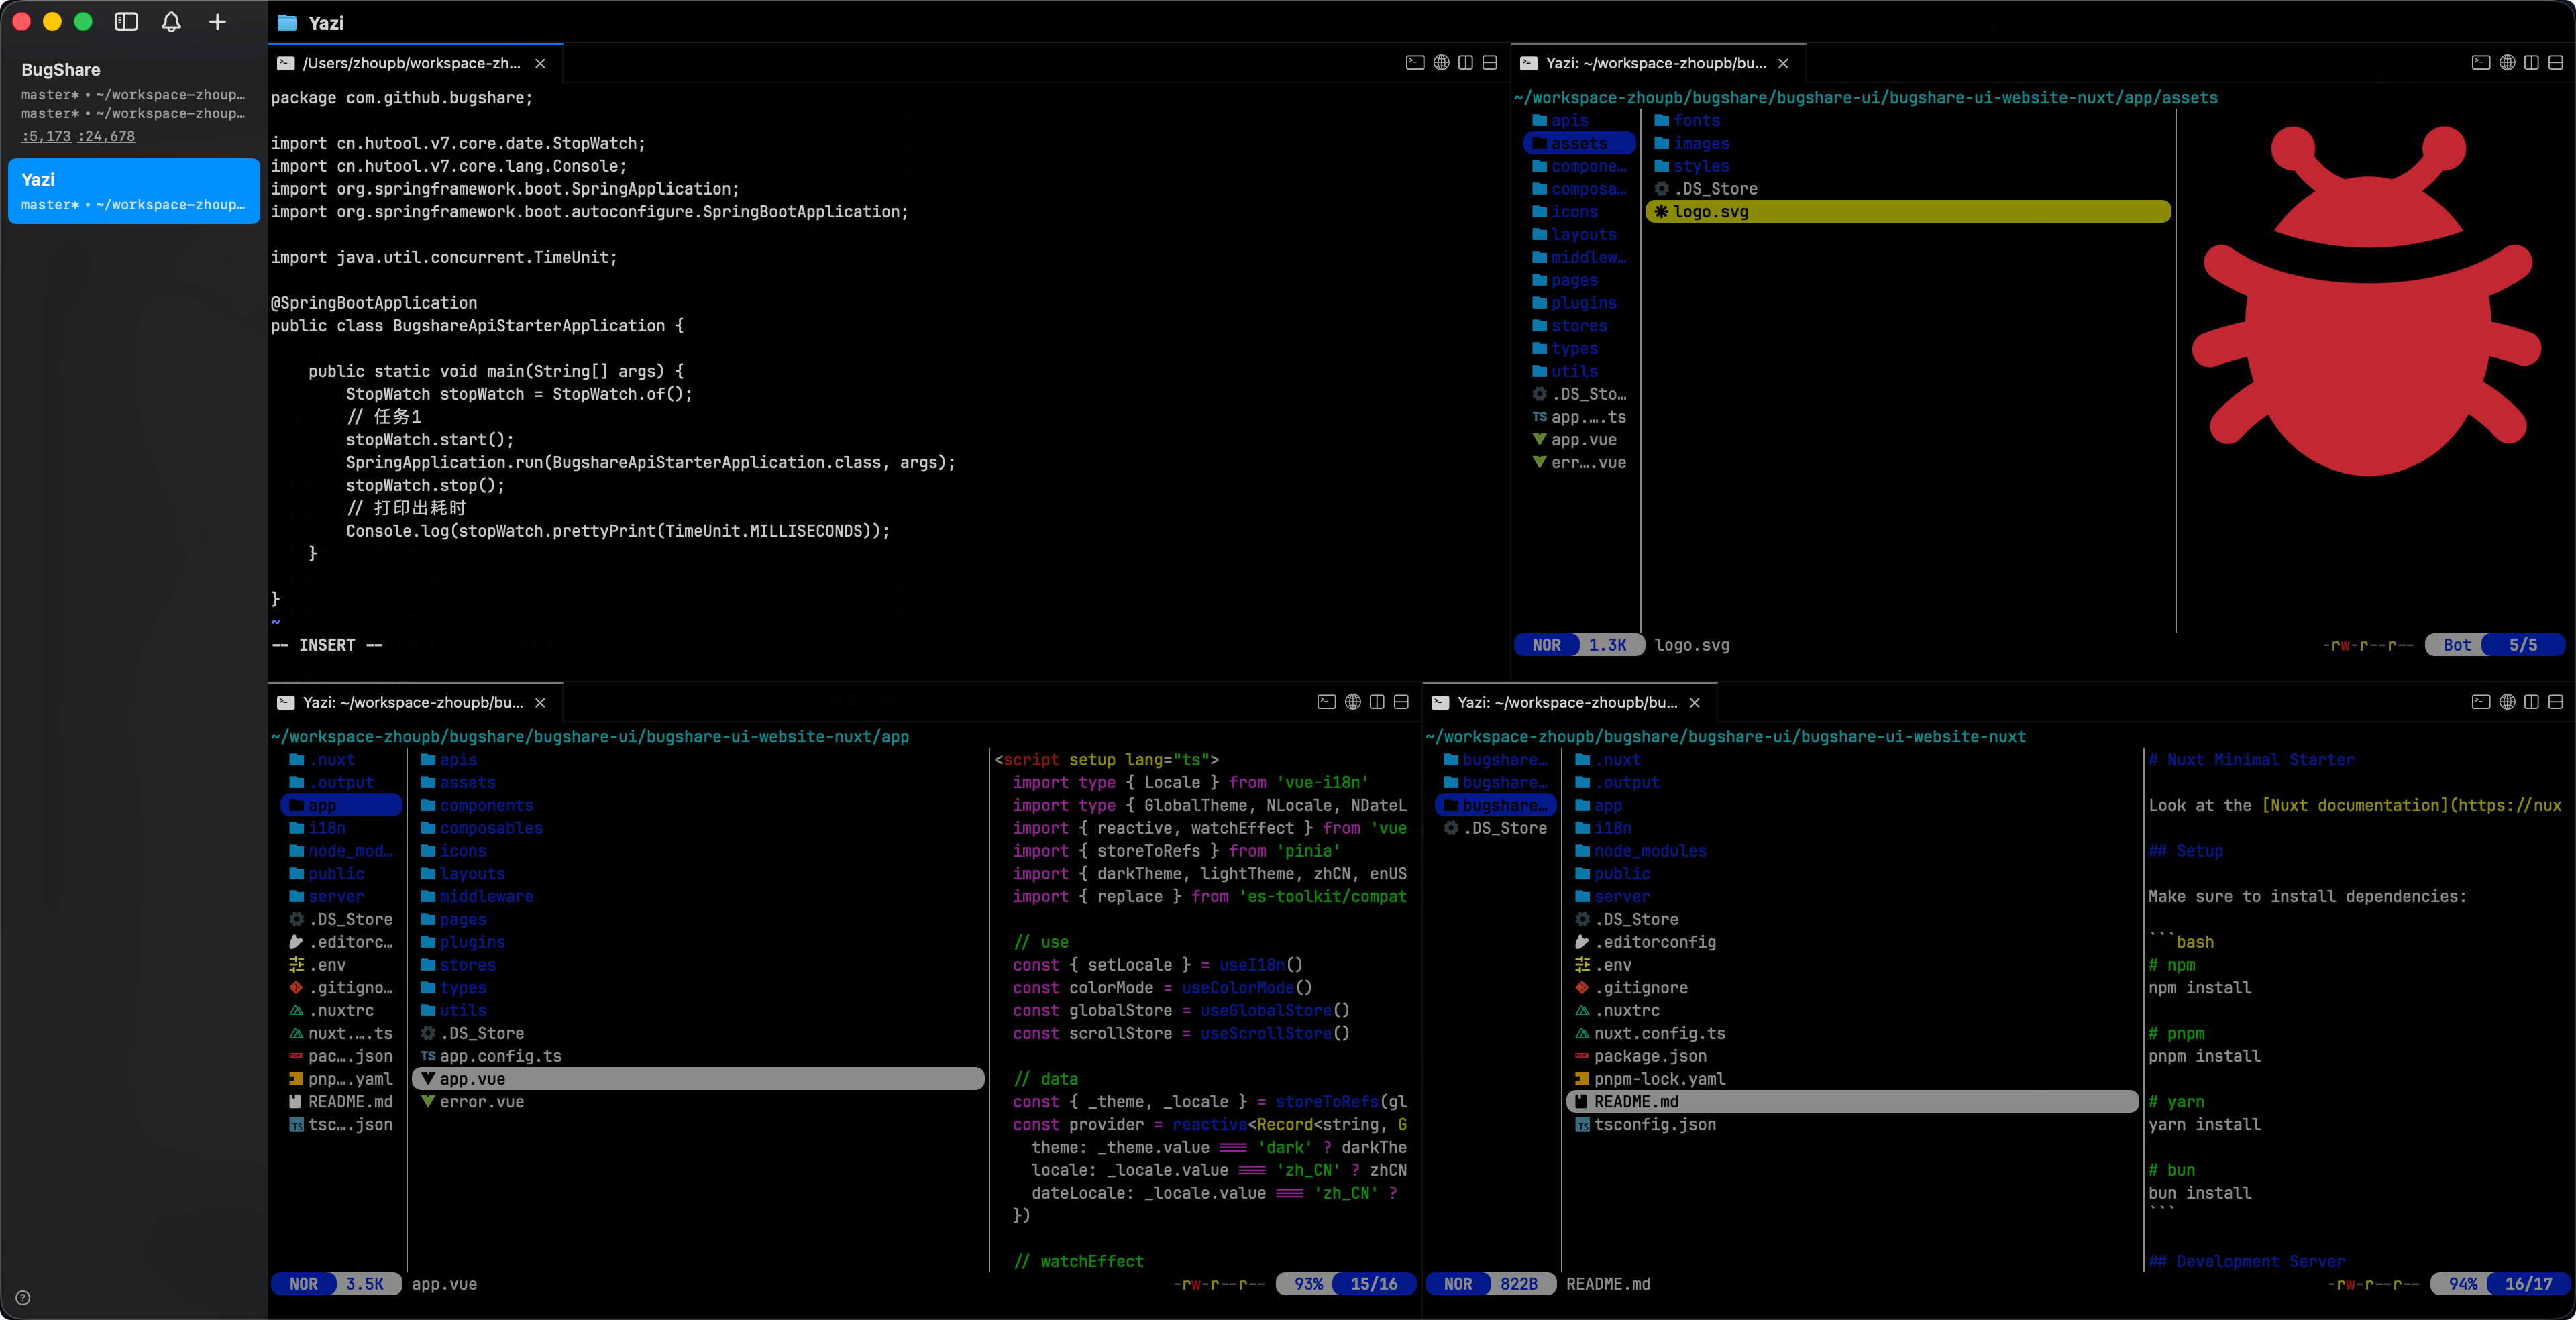Image resolution: width=2576 pixels, height=1320 pixels.
Task: Select tsconfig.json in bottom-right file list
Action: (1654, 1124)
